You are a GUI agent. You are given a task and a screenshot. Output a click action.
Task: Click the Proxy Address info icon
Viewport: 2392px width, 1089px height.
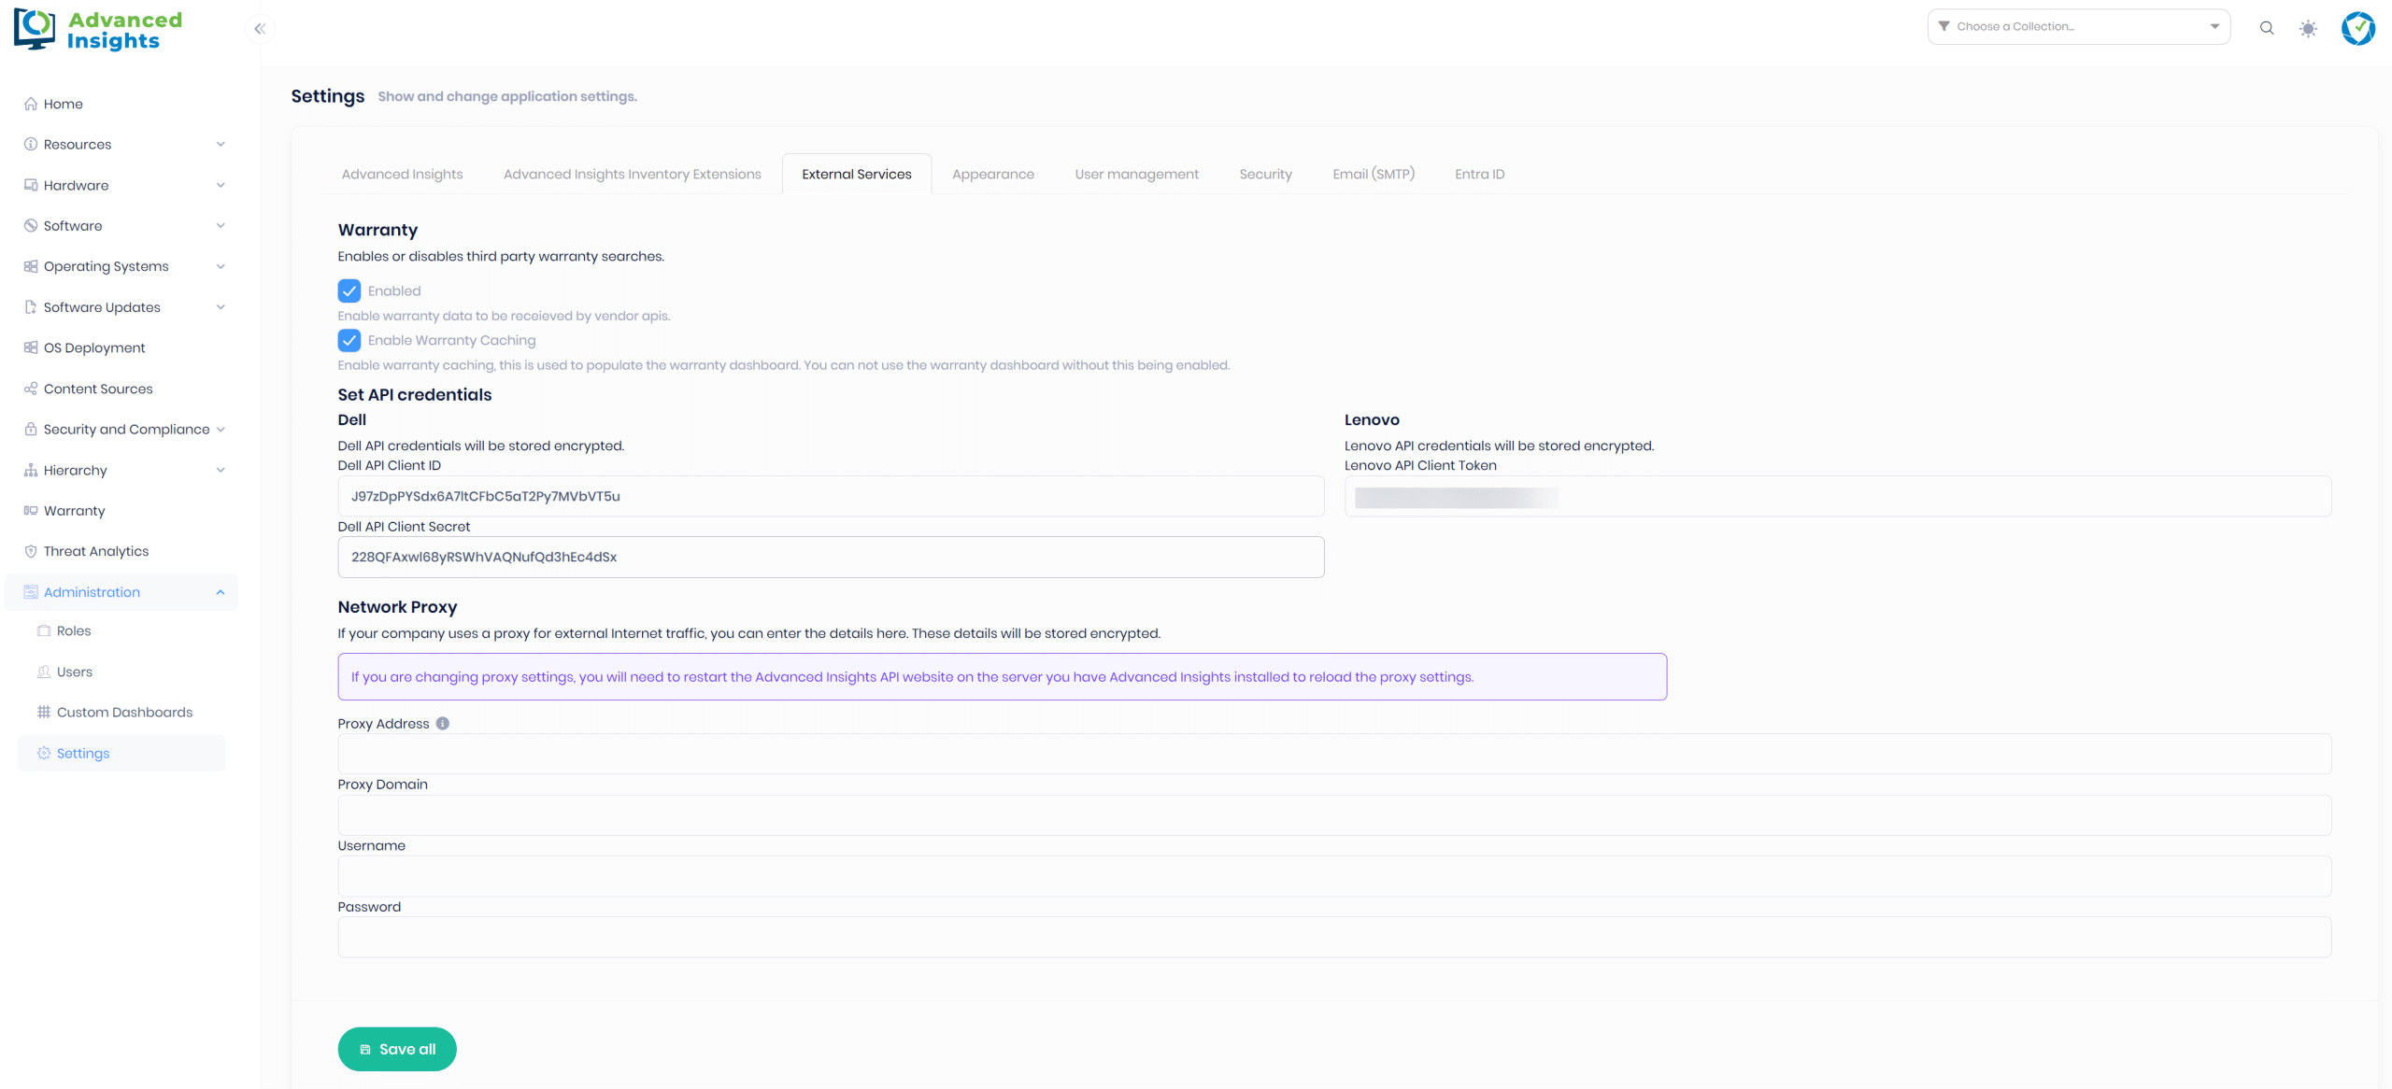click(443, 724)
